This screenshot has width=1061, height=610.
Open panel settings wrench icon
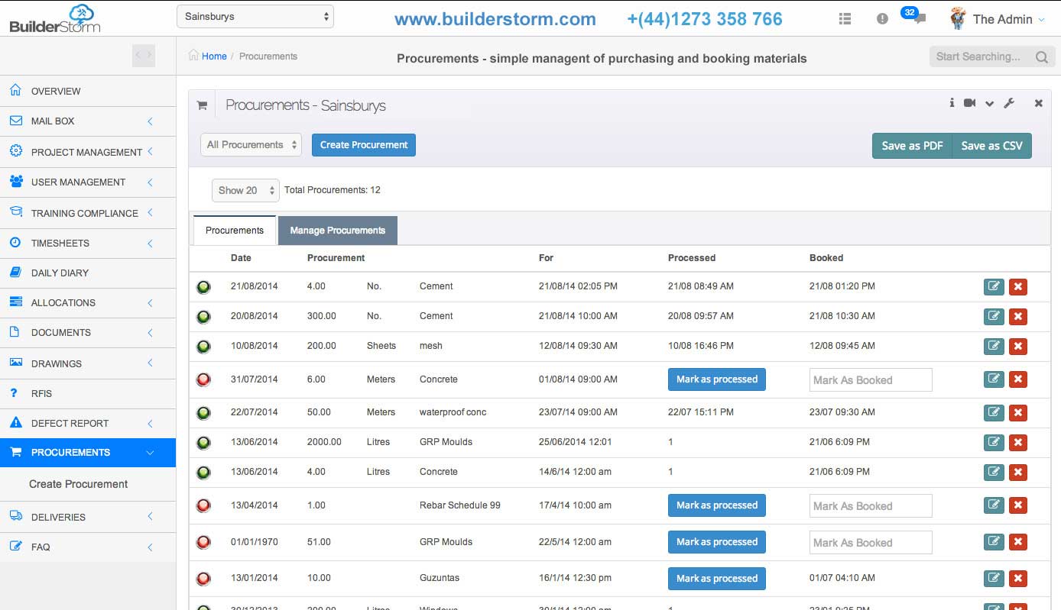[1009, 103]
